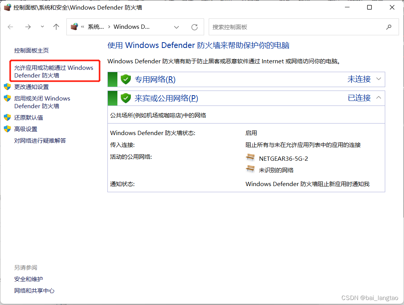Image resolution: width=404 pixels, height=305 pixels.
Task: Click the 活动的公用网络 label
Action: [x=131, y=157]
